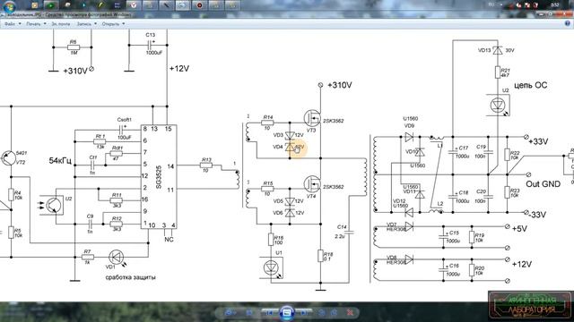Click the 54кГц frequency label

[x=60, y=161]
